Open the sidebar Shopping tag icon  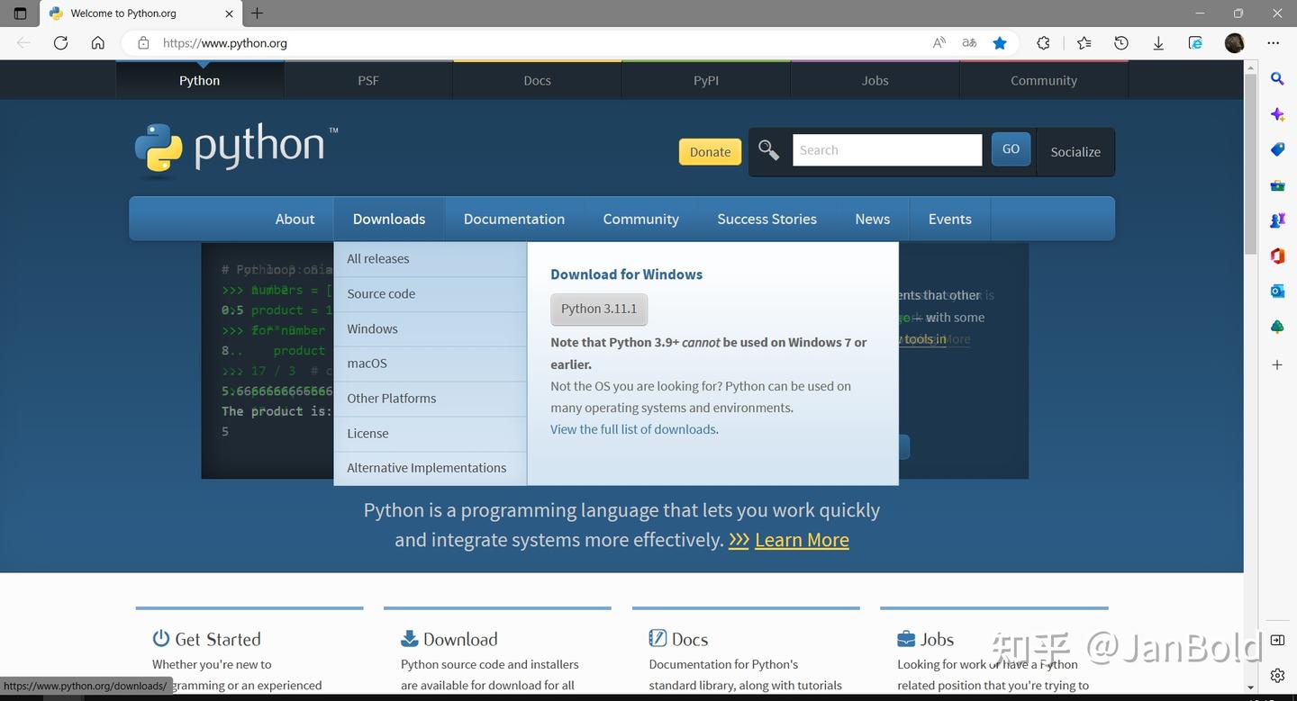pyautogui.click(x=1277, y=149)
